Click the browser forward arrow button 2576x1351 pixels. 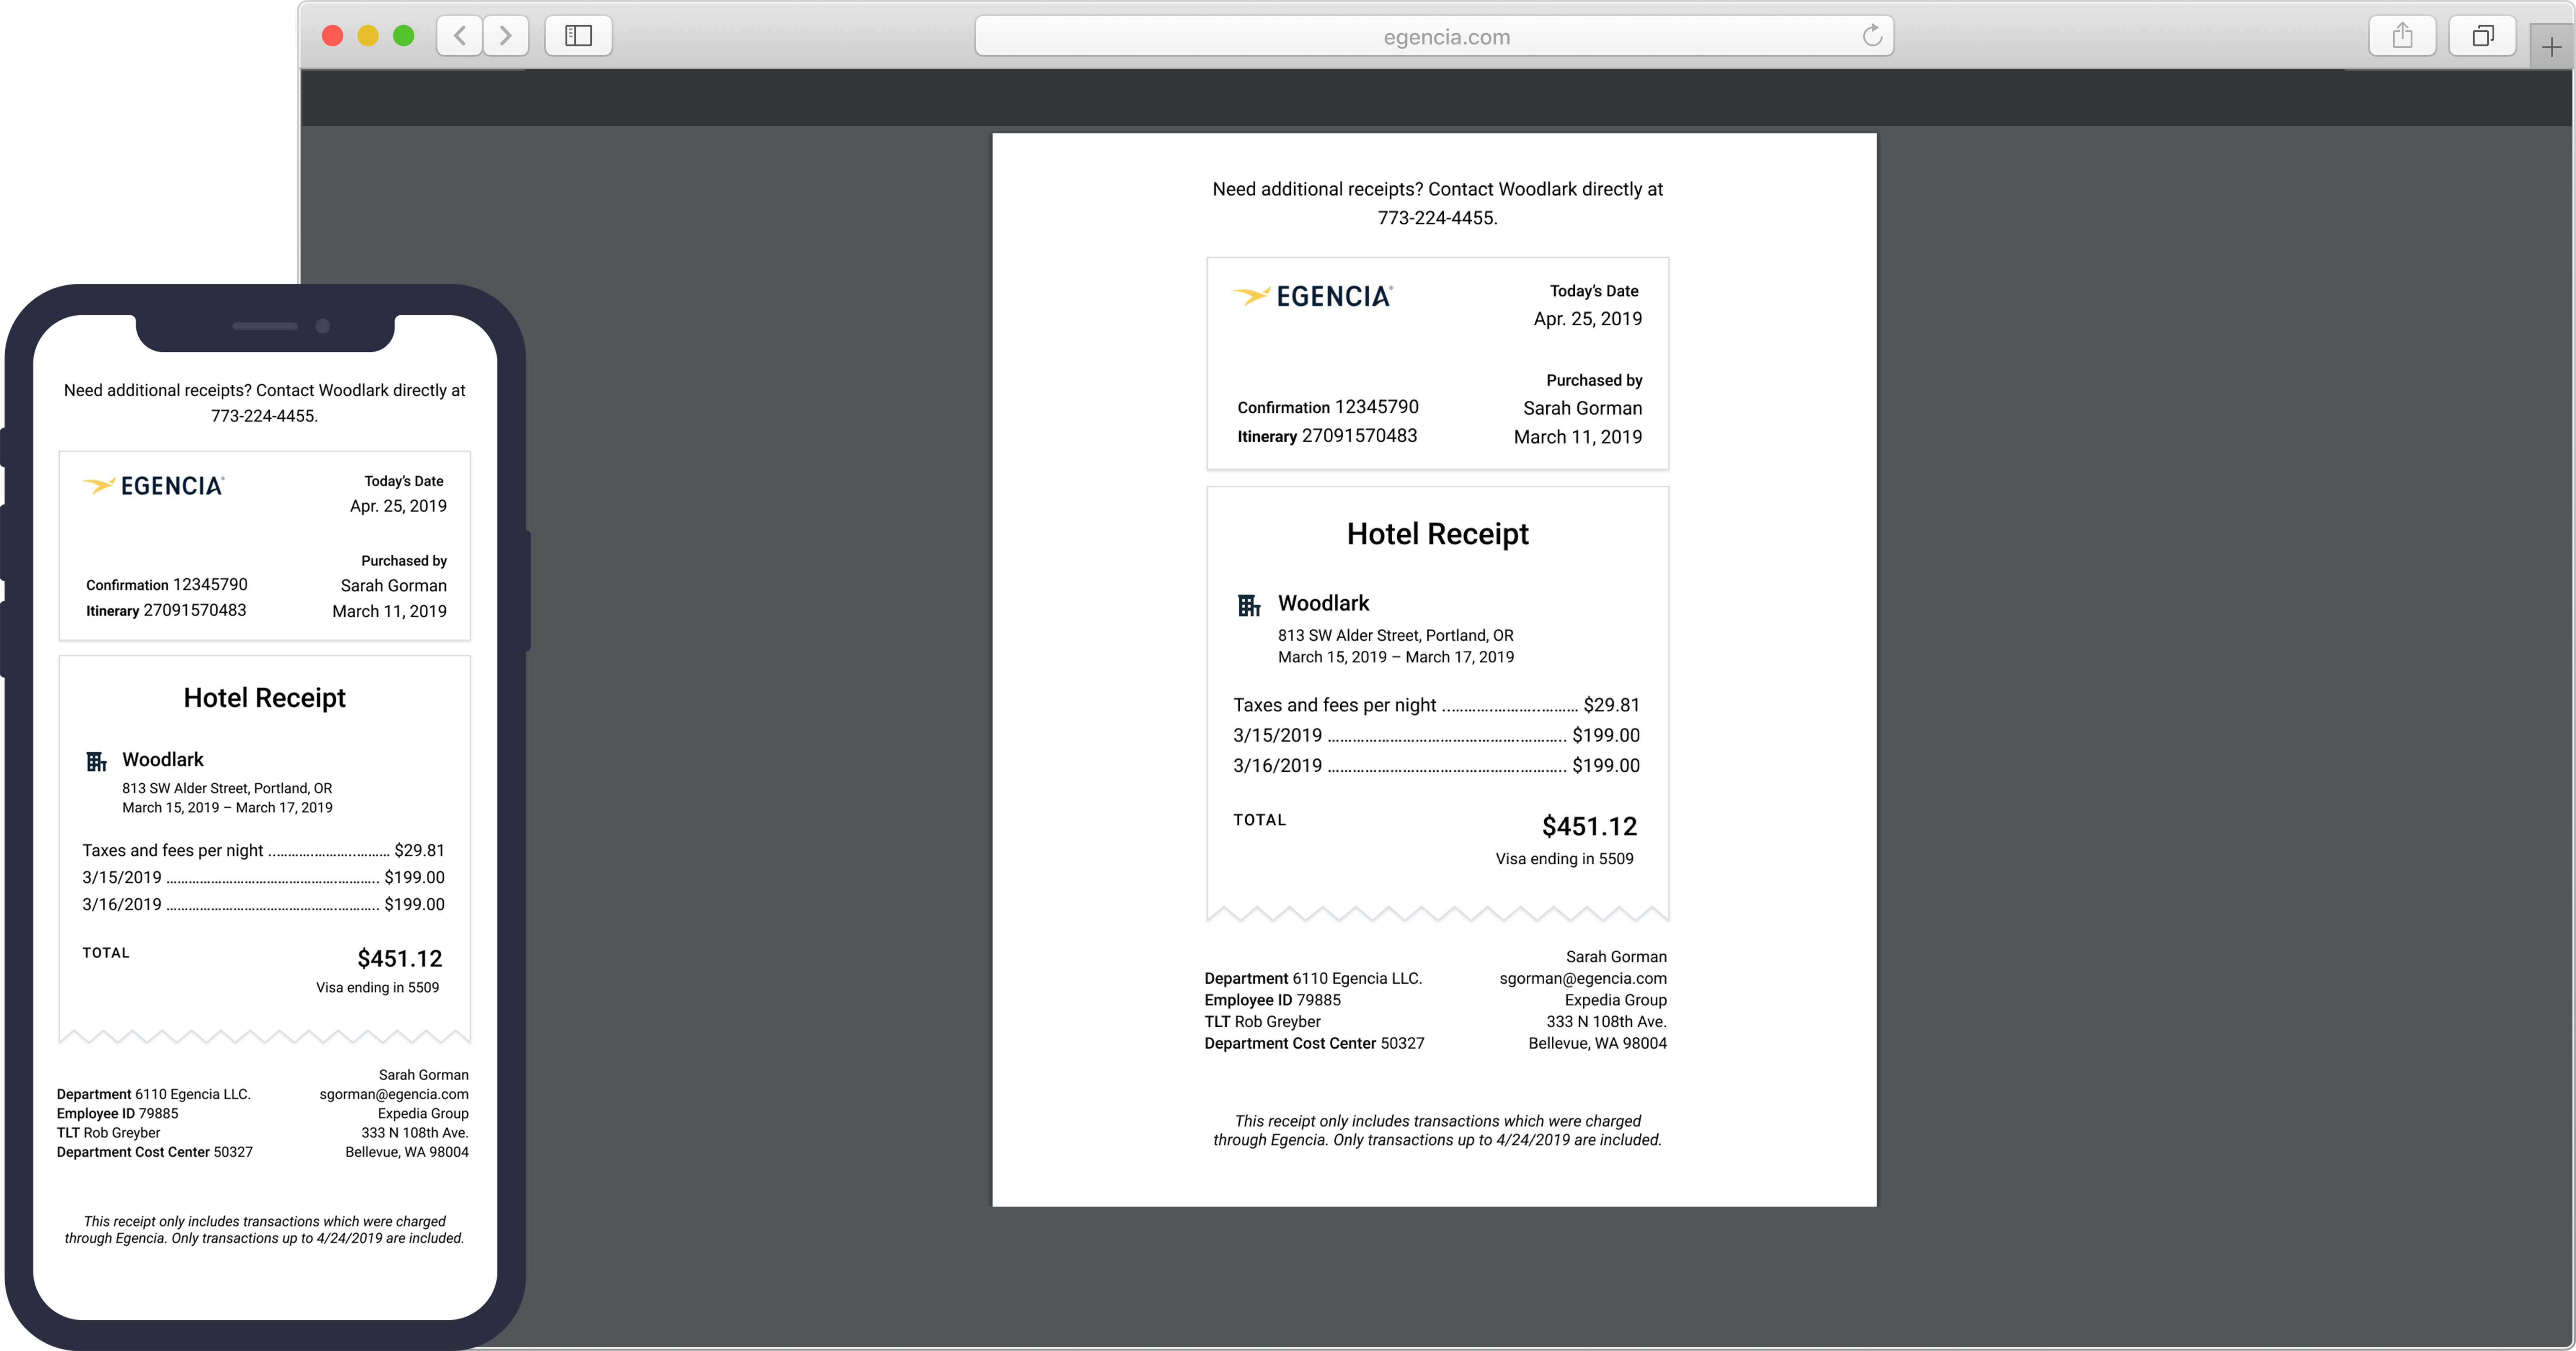tap(506, 36)
